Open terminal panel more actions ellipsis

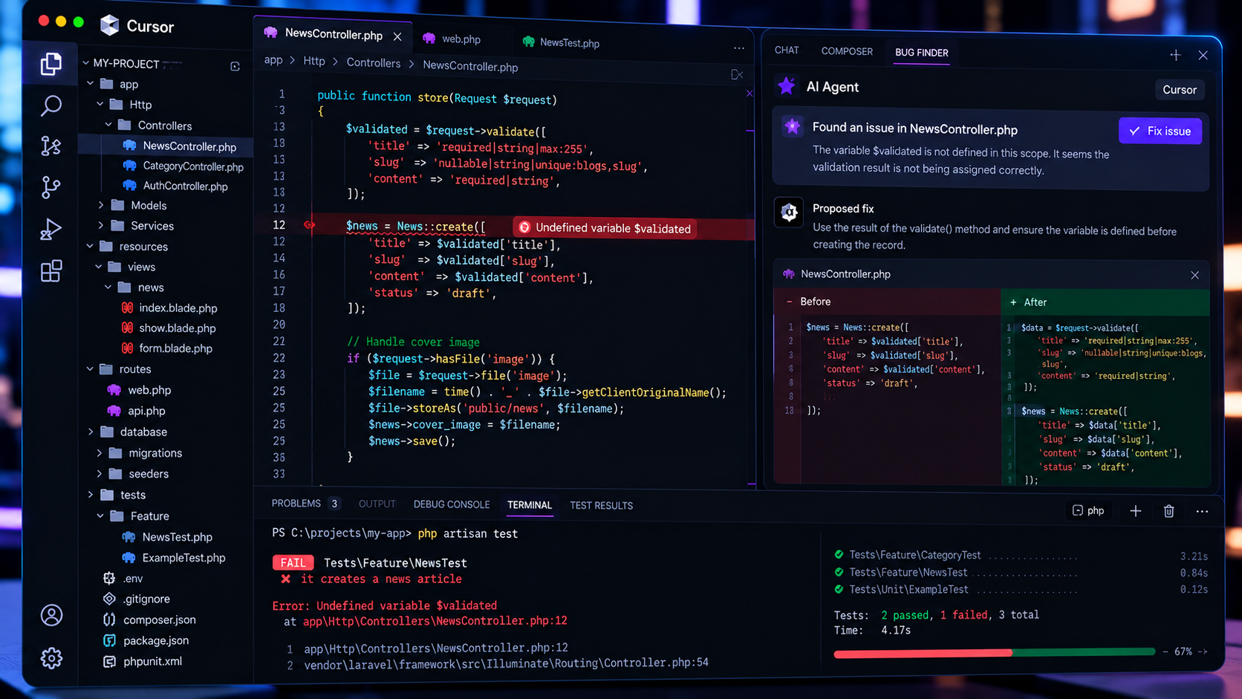1202,511
